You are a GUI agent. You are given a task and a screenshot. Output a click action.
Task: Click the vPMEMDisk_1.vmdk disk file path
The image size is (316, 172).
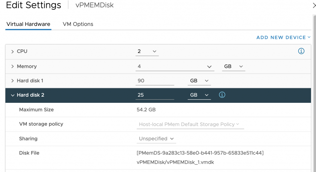pos(175,162)
